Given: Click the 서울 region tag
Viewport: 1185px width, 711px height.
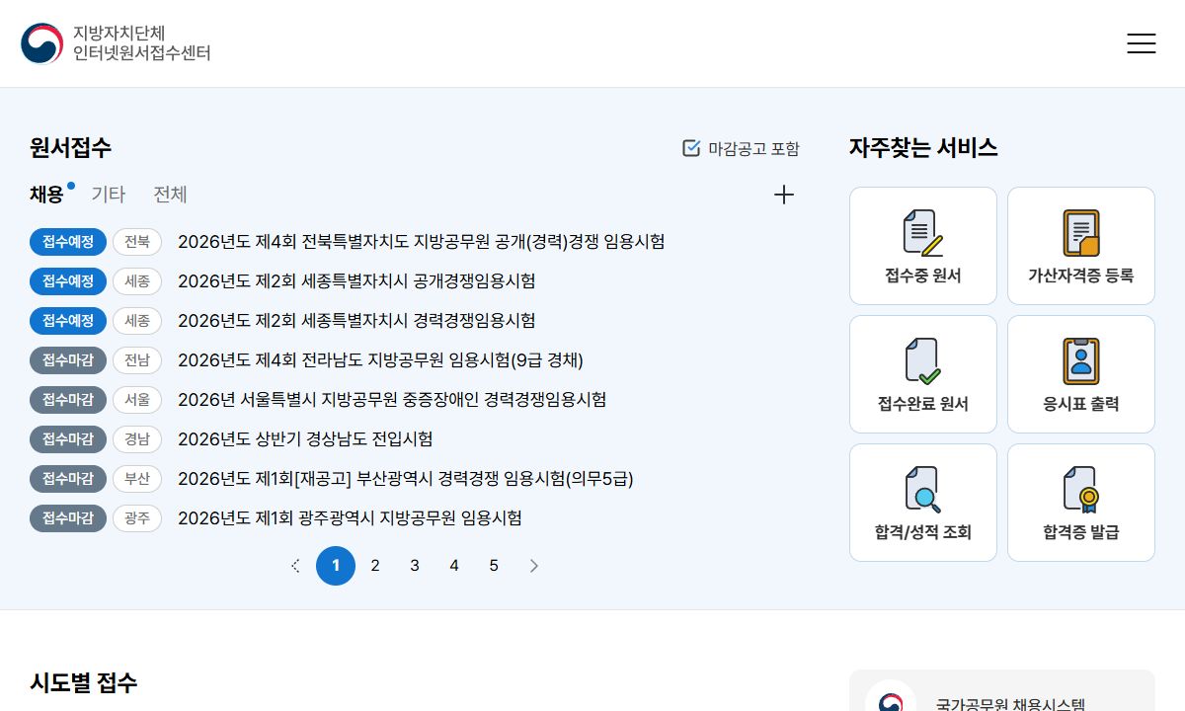Looking at the screenshot, I should (x=137, y=400).
